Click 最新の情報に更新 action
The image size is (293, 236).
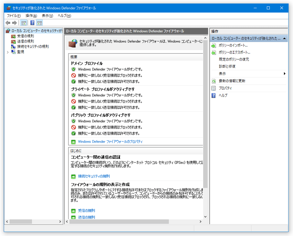(232, 81)
